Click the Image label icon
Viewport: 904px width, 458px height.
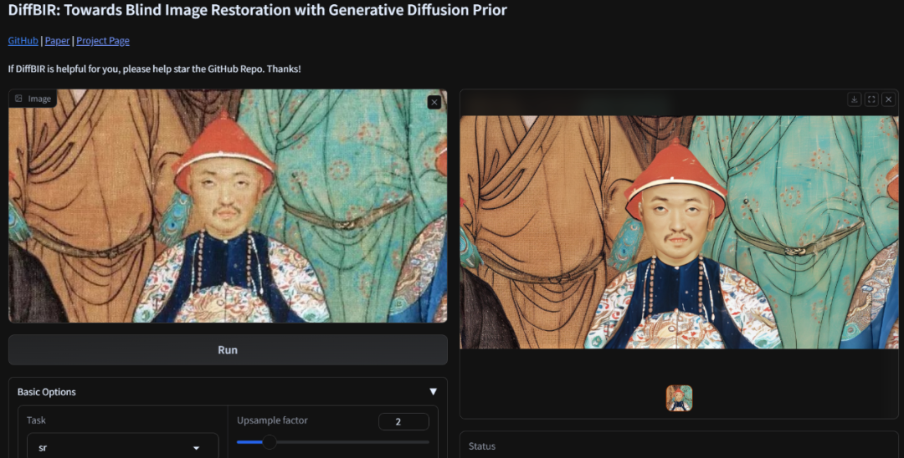18,99
